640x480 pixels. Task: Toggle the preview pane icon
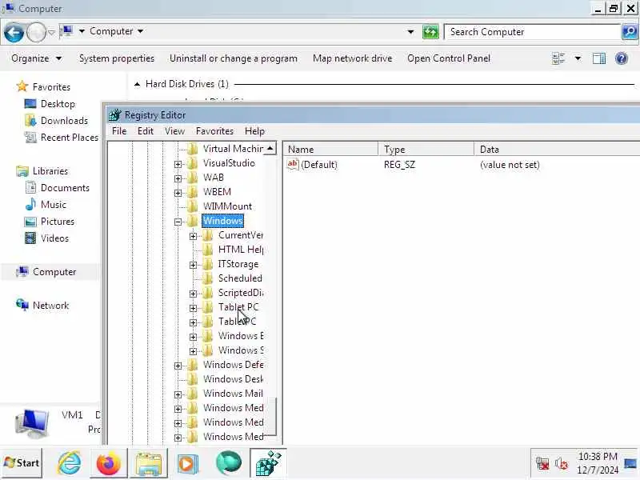[599, 58]
